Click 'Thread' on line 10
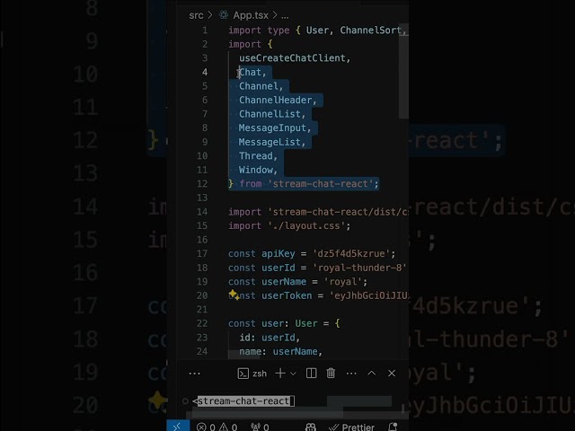This screenshot has width=575, height=431. [x=255, y=155]
